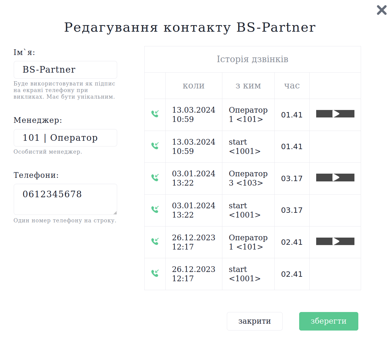Open the Менеджер dropdown field
Screen dimensions: 390x341
[x=65, y=138]
